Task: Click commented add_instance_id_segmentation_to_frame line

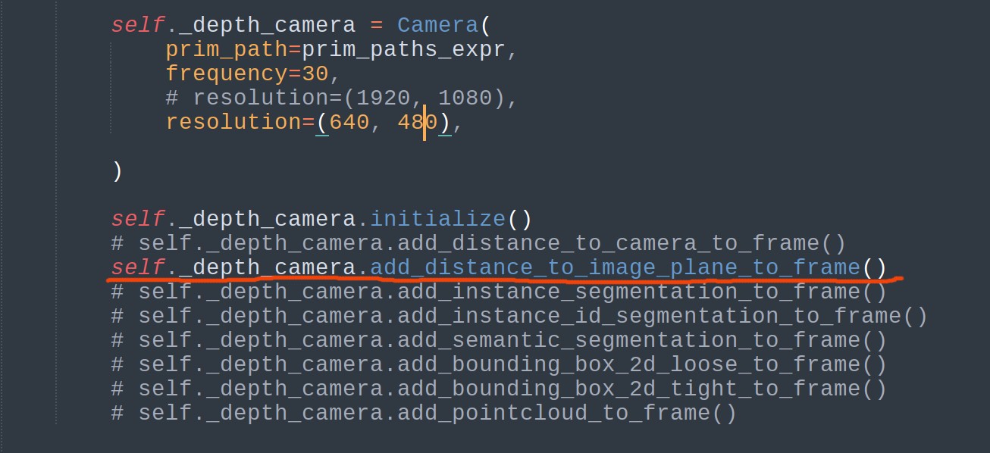Action: 519,316
